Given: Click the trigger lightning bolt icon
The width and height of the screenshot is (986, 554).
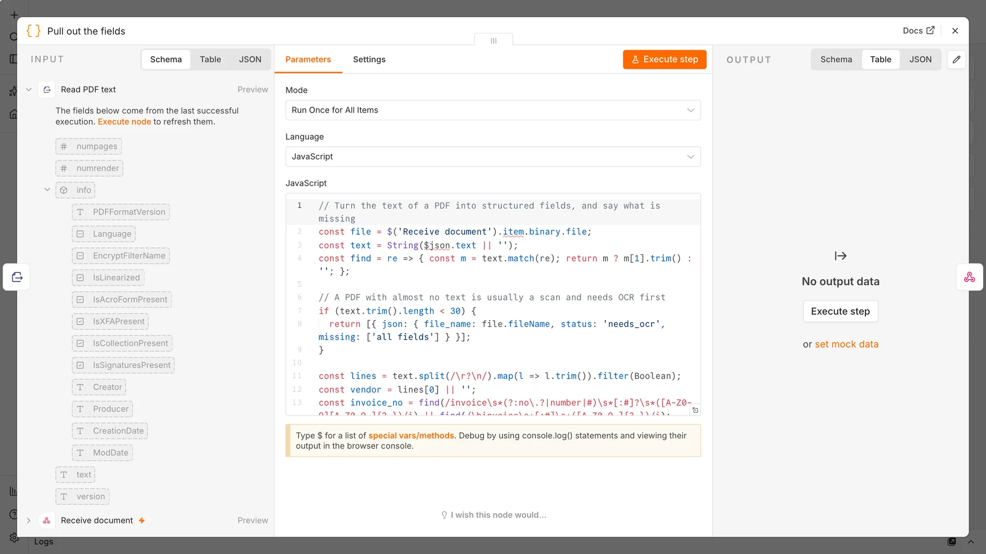Looking at the screenshot, I should (x=142, y=520).
